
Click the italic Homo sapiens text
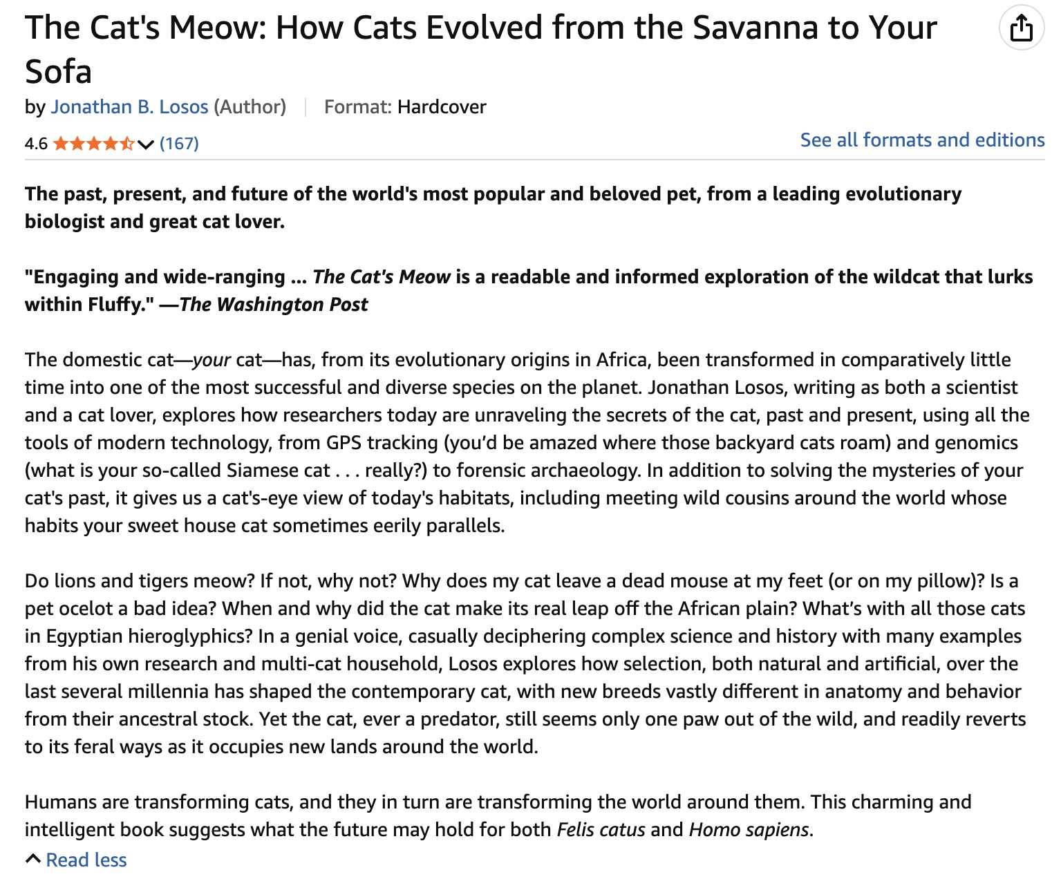pos(749,829)
